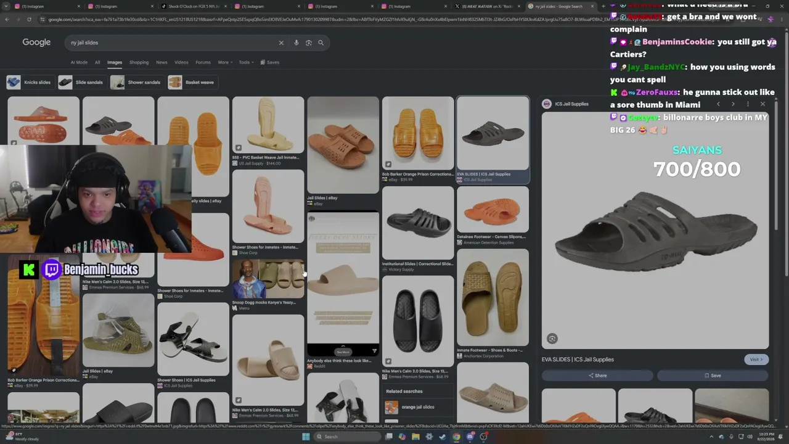Expand the Tools dropdown
The width and height of the screenshot is (789, 444).
(x=246, y=62)
